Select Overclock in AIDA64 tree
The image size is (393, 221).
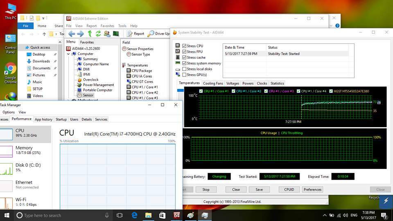[x=88, y=80]
